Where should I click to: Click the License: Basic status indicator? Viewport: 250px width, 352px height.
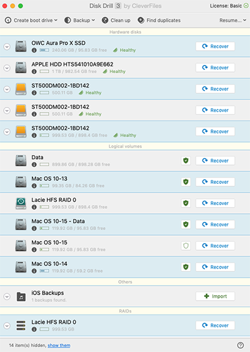[229, 6]
